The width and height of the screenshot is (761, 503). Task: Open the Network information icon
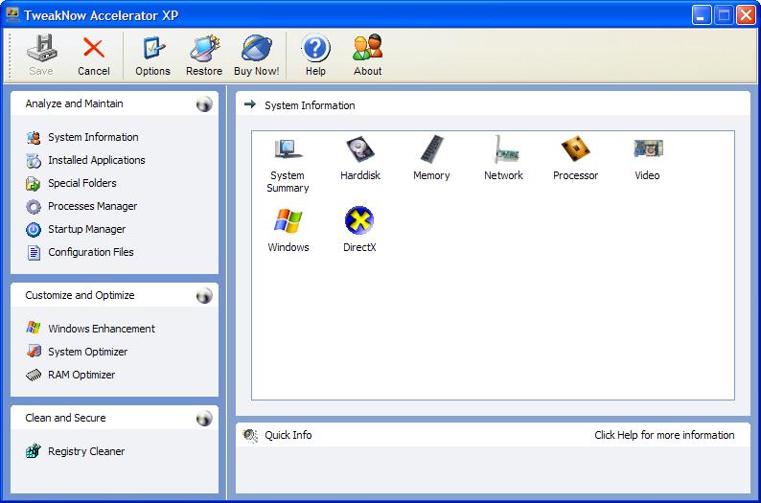504,149
